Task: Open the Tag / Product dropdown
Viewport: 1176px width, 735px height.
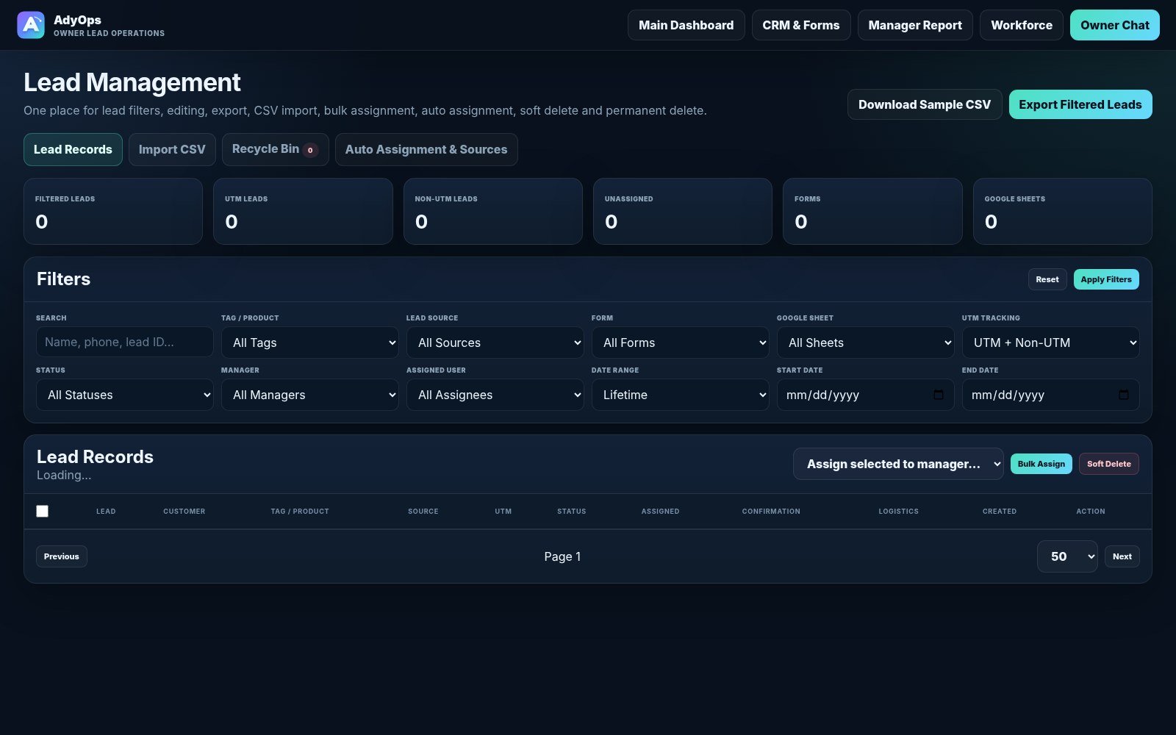Action: click(x=310, y=343)
